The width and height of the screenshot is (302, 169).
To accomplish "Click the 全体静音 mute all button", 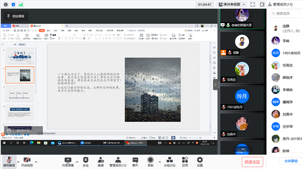I will point(291,161).
